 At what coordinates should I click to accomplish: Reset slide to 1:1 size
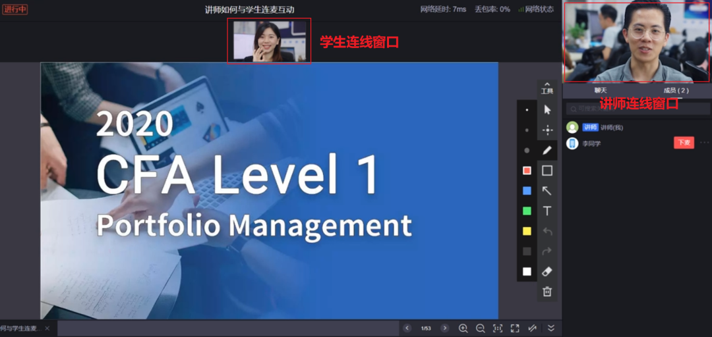click(498, 328)
